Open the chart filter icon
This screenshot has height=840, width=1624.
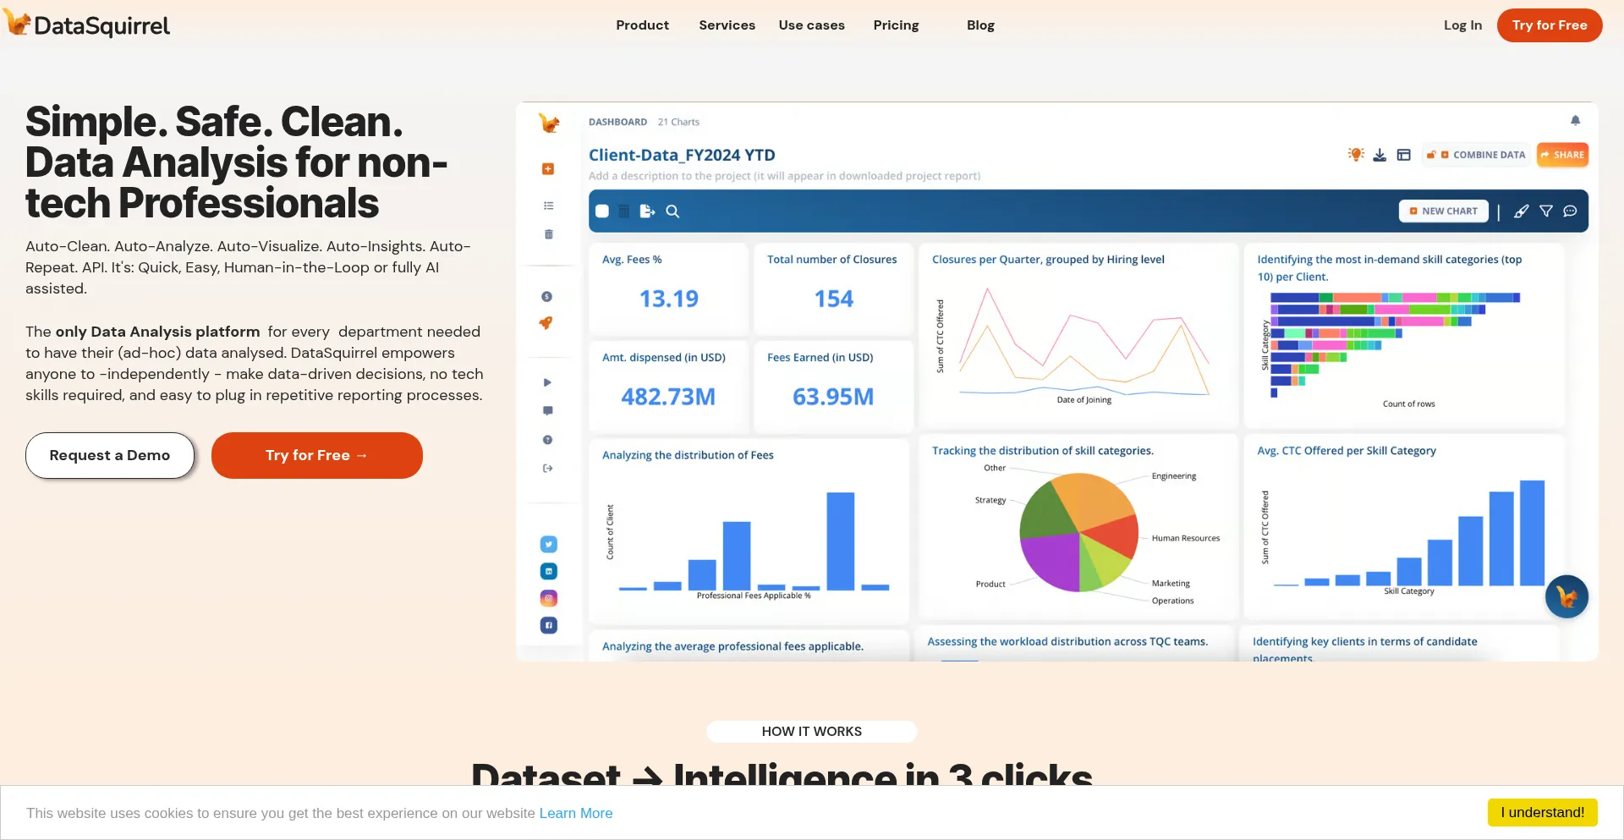1546,211
